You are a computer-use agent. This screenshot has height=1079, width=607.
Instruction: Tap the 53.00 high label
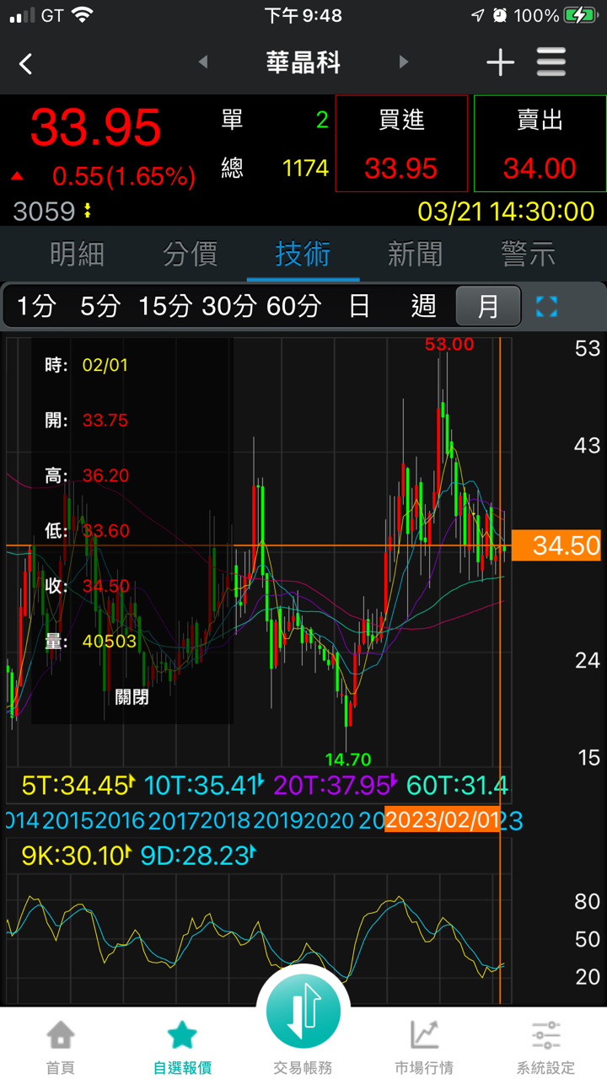pyautogui.click(x=449, y=344)
